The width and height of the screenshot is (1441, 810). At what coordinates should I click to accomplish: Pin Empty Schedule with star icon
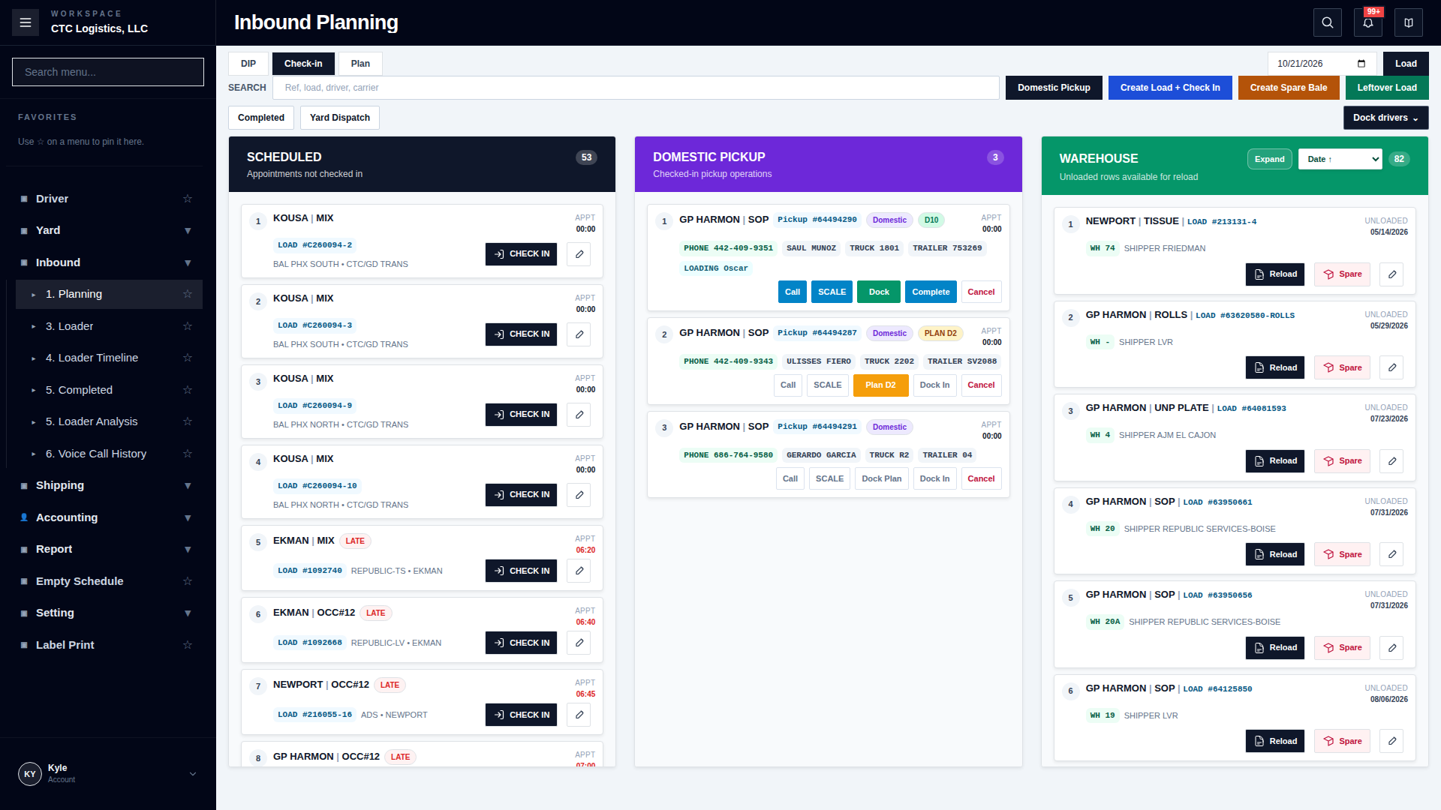click(188, 581)
